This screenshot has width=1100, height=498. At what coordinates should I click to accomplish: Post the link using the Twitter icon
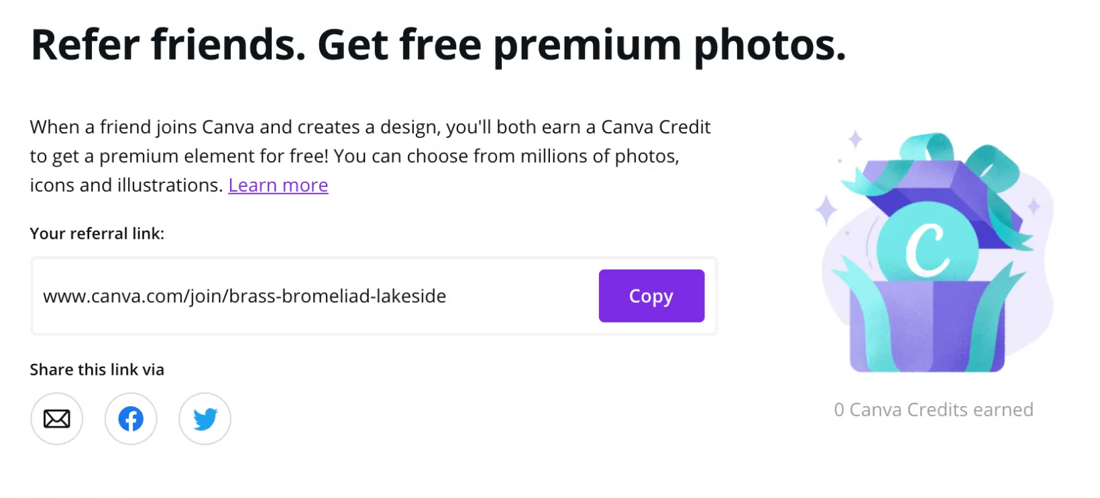click(205, 418)
